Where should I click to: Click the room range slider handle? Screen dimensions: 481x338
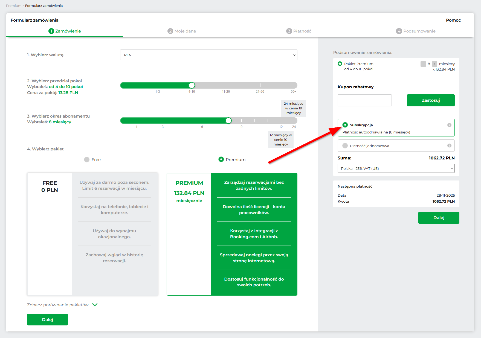click(192, 85)
